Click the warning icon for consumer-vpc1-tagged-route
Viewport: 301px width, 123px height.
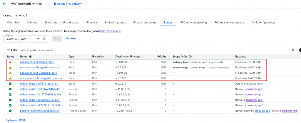coord(10,62)
